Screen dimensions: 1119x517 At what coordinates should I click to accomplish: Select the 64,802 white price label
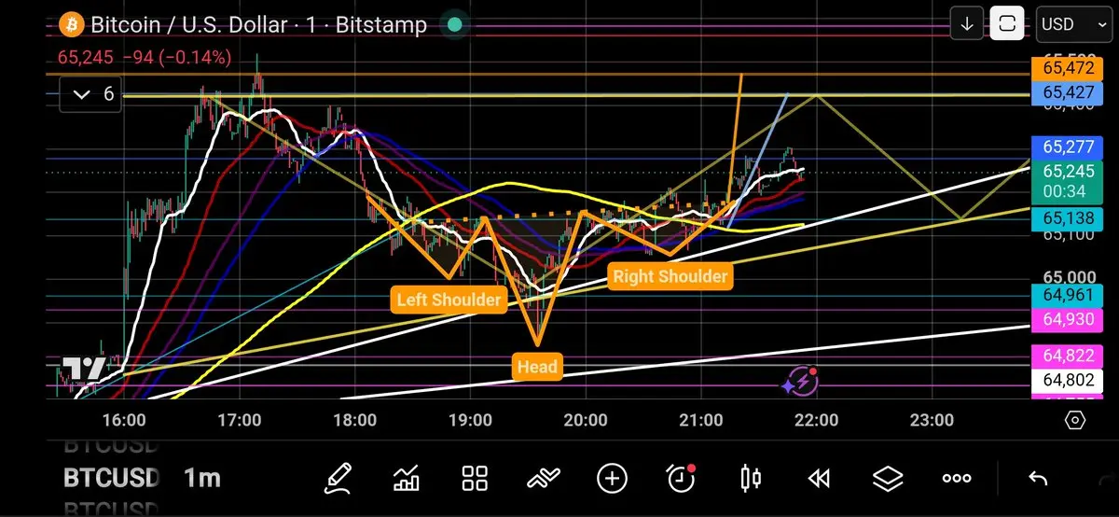(1069, 380)
